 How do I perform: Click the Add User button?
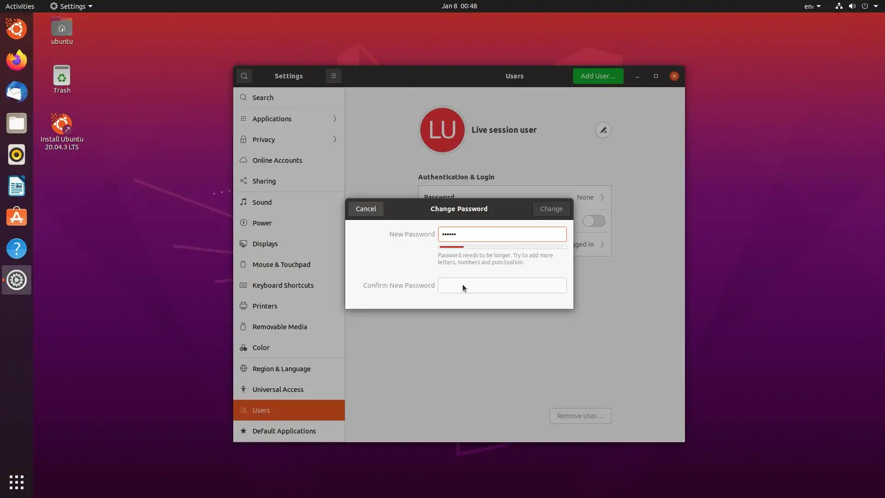tap(598, 76)
